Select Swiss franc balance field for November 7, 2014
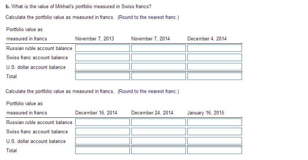308x160 pixels. 158,57
